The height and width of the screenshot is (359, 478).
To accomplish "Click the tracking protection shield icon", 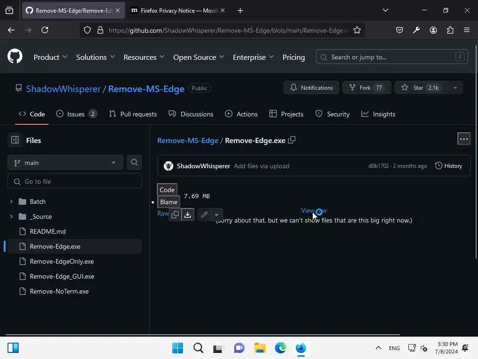I will click(x=87, y=30).
